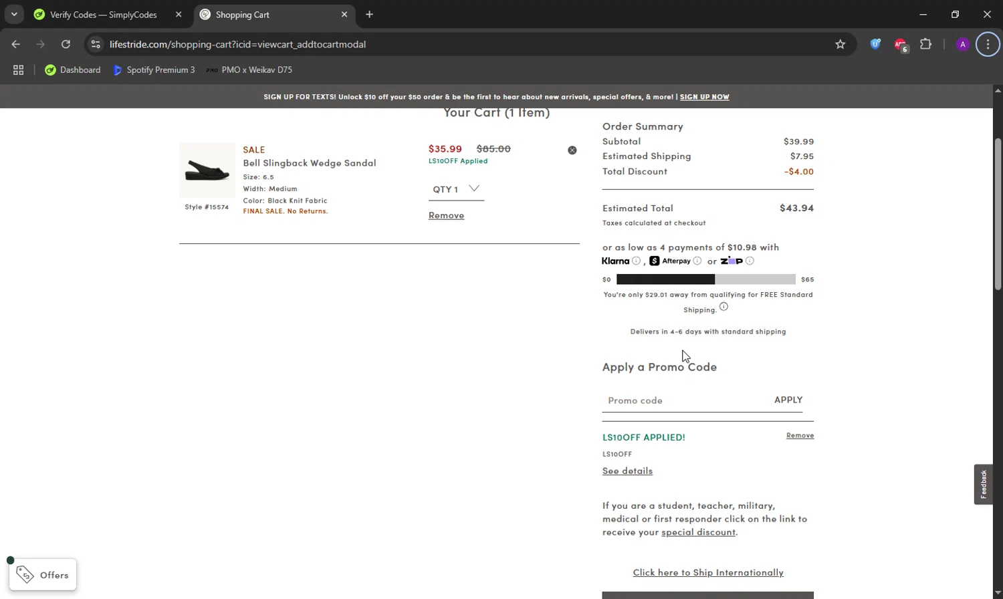
Task: Click the Subtotal $39.99 value
Action: [799, 142]
